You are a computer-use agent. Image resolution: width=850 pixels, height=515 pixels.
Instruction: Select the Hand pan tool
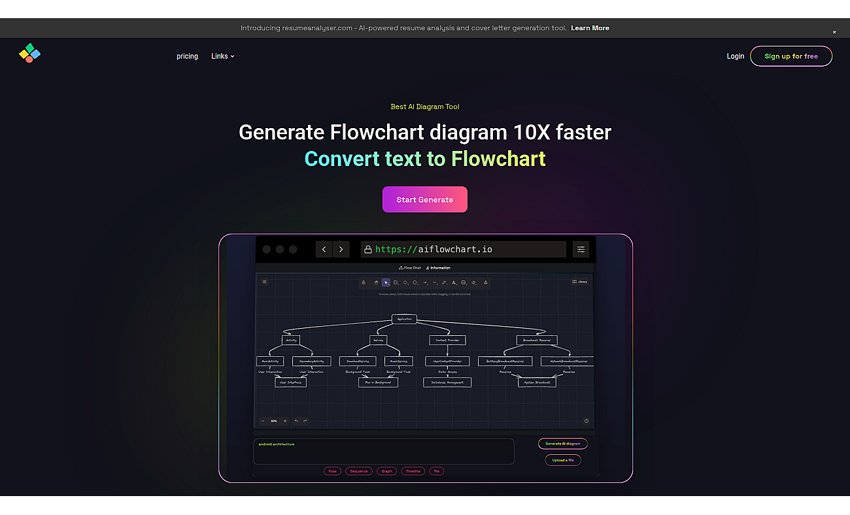(376, 282)
